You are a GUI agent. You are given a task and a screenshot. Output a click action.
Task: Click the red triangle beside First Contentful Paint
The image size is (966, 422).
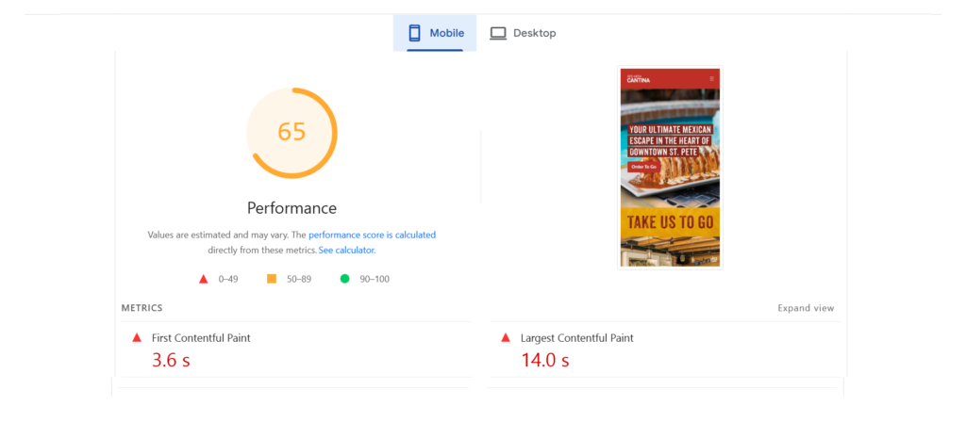[x=137, y=337]
